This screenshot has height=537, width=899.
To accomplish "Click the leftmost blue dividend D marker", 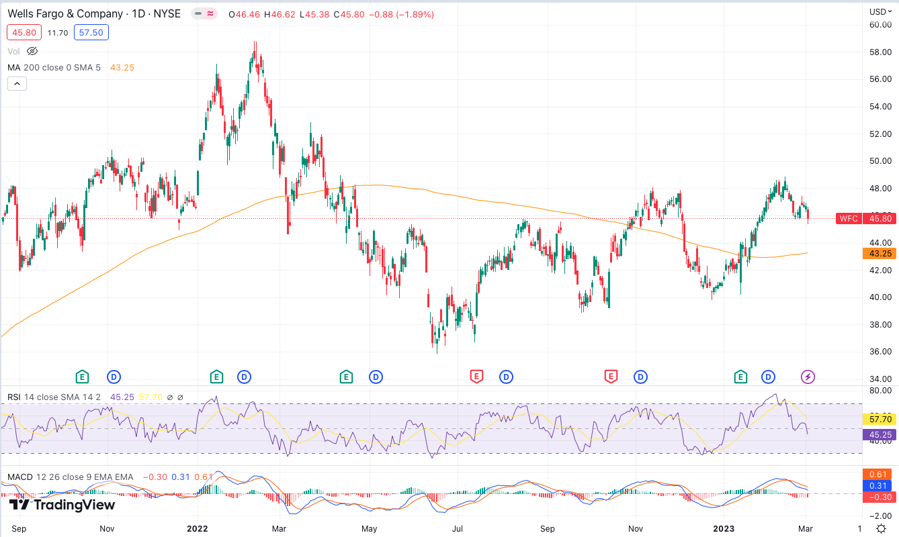I will click(x=114, y=377).
